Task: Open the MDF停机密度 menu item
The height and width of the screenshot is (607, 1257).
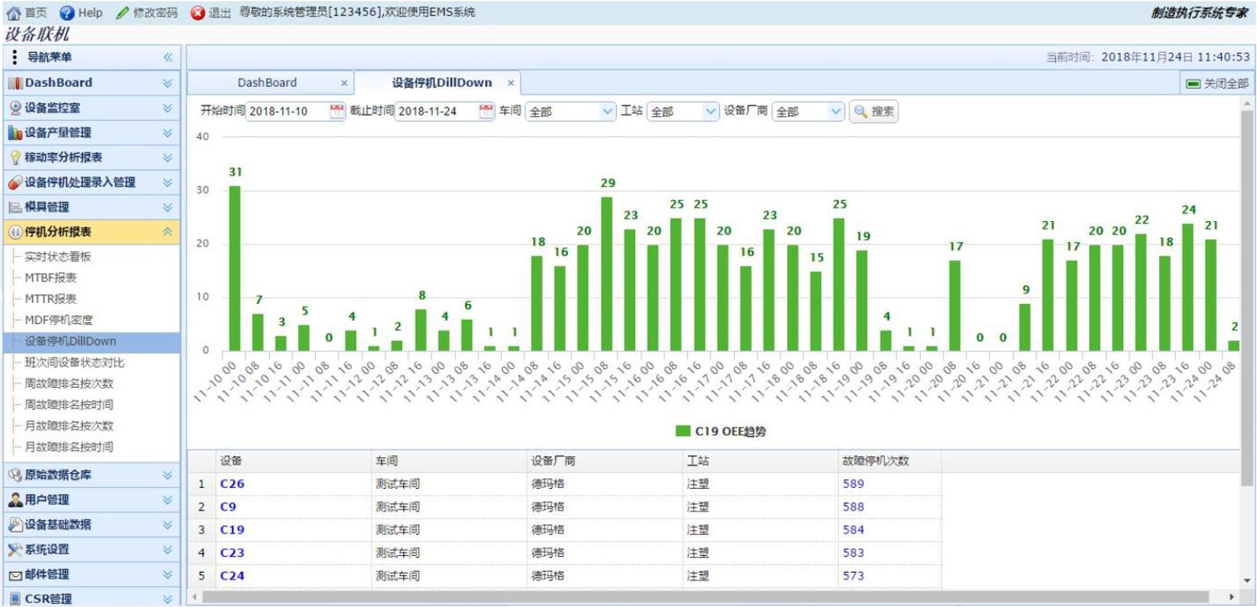Action: click(x=59, y=320)
